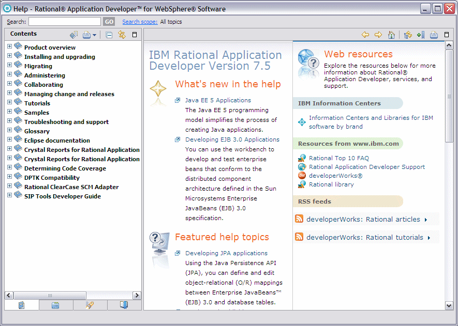
Task: Click Contents pane horizontal scroll right arrow
Action: tap(137, 295)
